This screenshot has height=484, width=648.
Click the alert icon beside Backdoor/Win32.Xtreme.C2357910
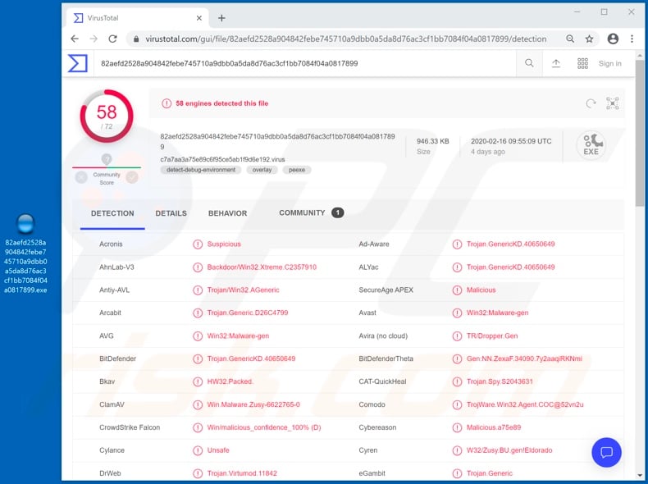tap(198, 267)
